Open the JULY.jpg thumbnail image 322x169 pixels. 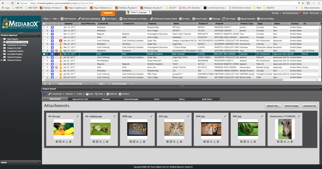[x=174, y=129]
